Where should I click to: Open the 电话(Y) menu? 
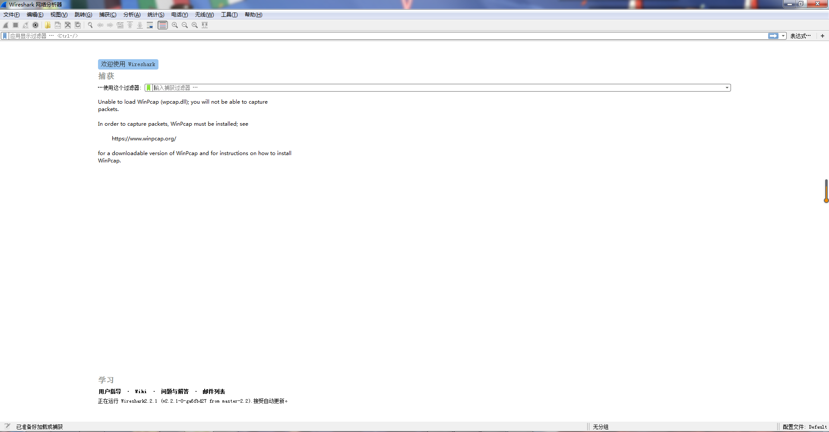click(x=180, y=15)
